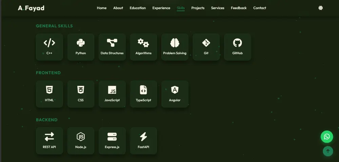Screen dimensions: 339x162
Task: Click the "Express.js" label text
Action: click(112, 147)
